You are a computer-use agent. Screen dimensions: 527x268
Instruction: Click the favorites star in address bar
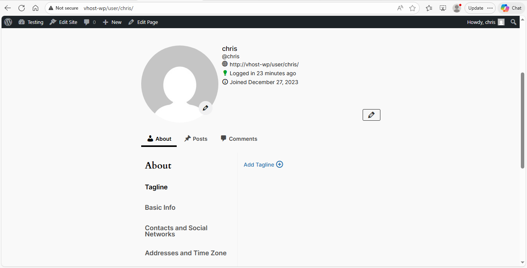(413, 8)
